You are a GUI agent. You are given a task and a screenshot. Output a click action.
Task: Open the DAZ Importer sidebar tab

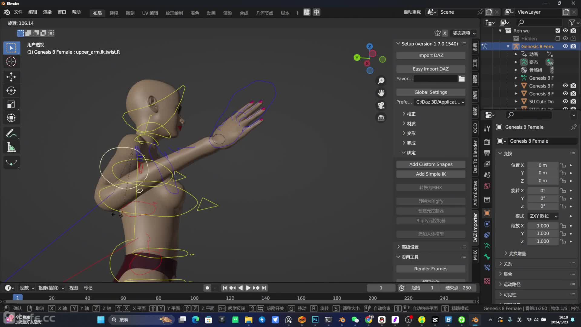(x=475, y=228)
